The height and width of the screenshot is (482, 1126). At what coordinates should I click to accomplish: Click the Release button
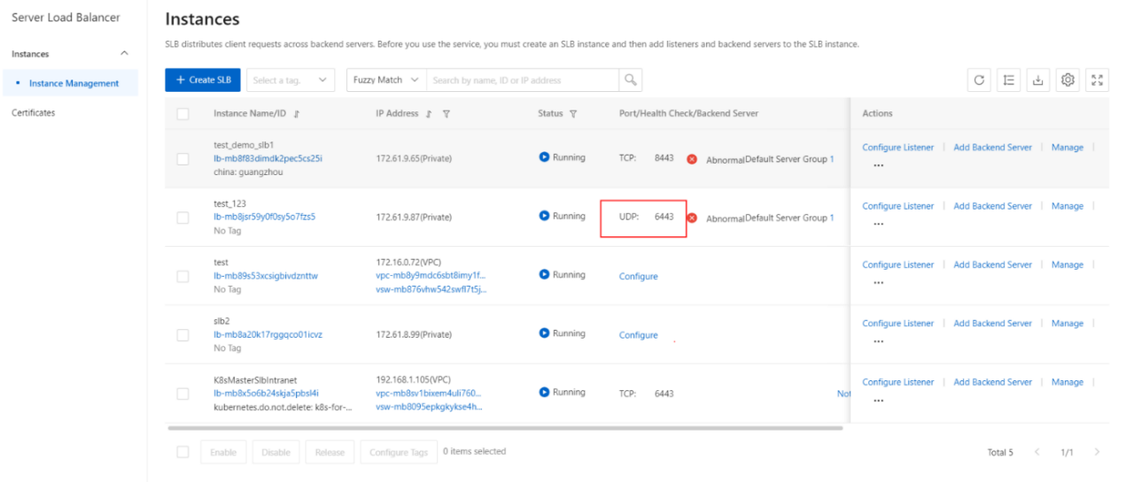[x=330, y=452]
